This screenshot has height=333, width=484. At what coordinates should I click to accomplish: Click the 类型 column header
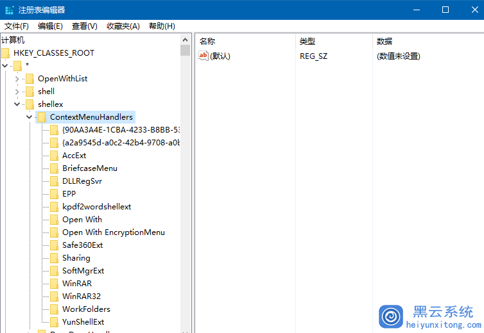click(307, 41)
